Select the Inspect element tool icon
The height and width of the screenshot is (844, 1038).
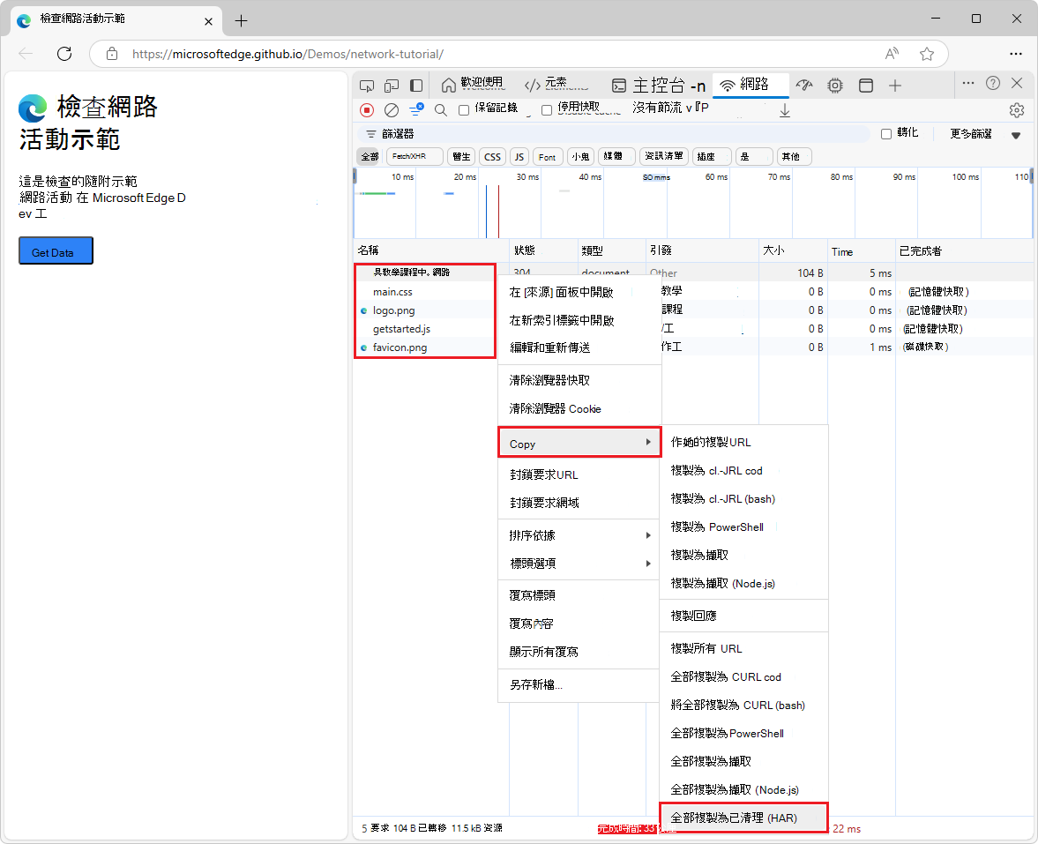tap(367, 86)
